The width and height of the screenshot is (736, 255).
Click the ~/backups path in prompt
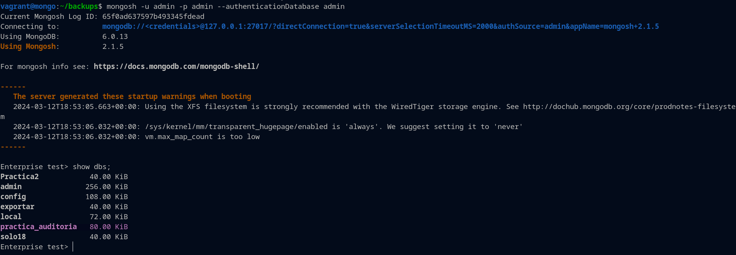tap(79, 7)
